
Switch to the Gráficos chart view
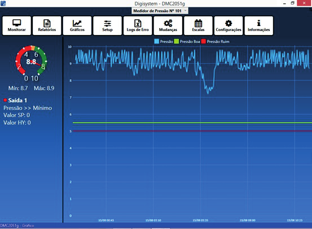(77, 26)
